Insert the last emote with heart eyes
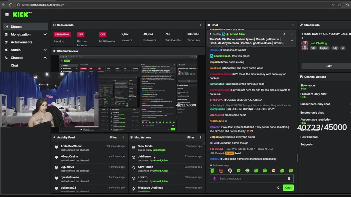 (x=291, y=170)
